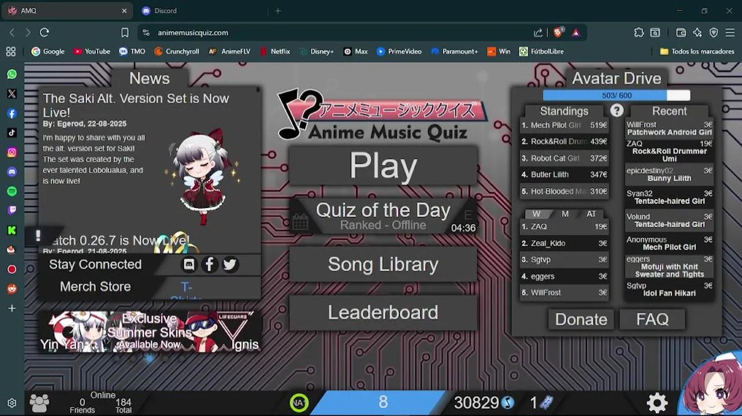The height and width of the screenshot is (416, 742).
Task: Open the friends list people icon
Action: pos(39,403)
